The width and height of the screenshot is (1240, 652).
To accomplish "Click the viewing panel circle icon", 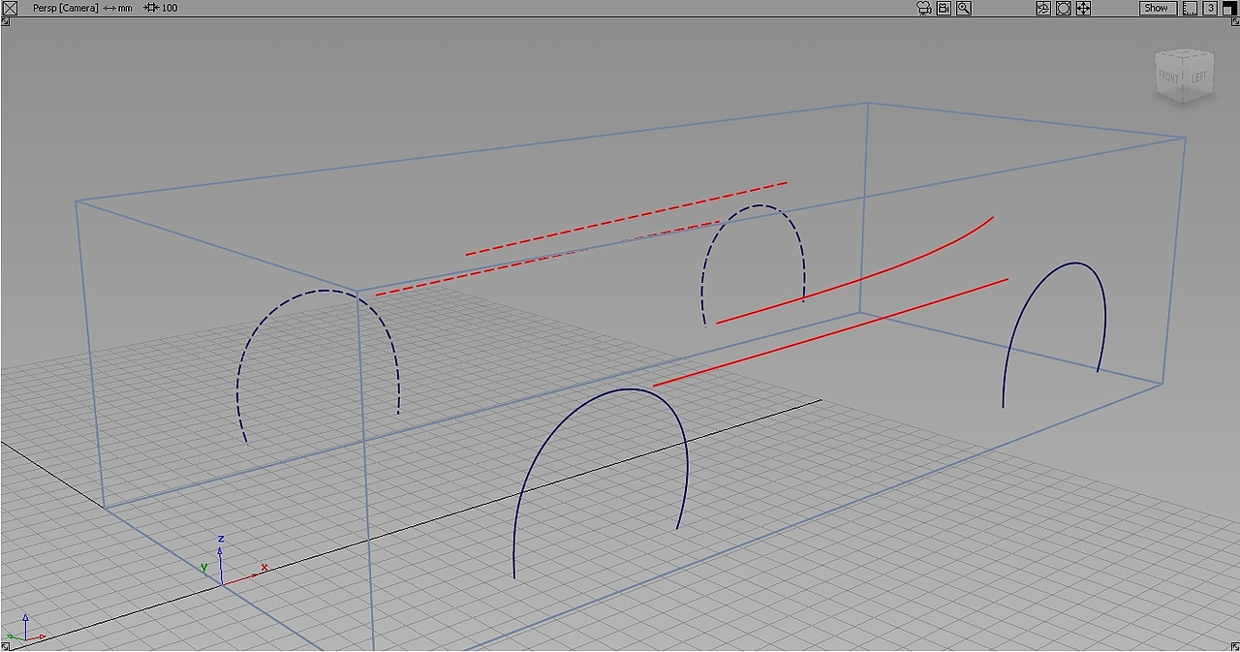I will pos(1064,8).
